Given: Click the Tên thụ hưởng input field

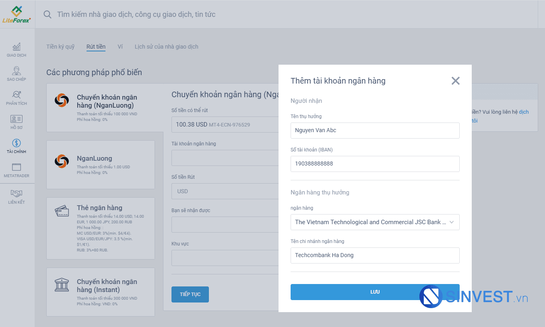Looking at the screenshot, I should pyautogui.click(x=375, y=131).
